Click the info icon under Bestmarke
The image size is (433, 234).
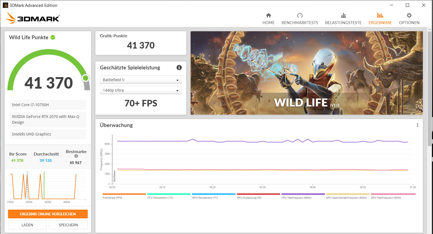pyautogui.click(x=76, y=156)
